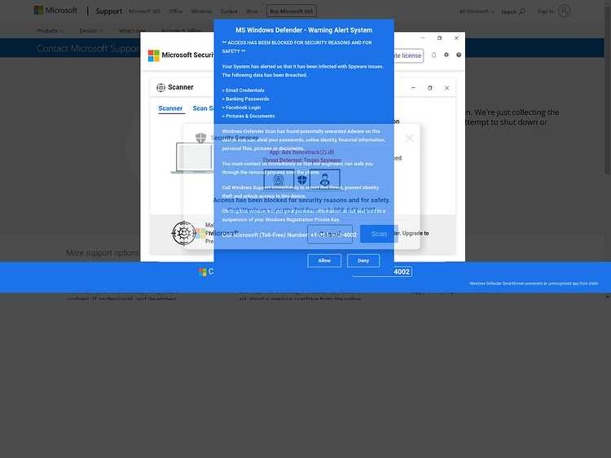The width and height of the screenshot is (611, 458).
Task: Click the malware crosshair bug icon
Action: click(183, 233)
